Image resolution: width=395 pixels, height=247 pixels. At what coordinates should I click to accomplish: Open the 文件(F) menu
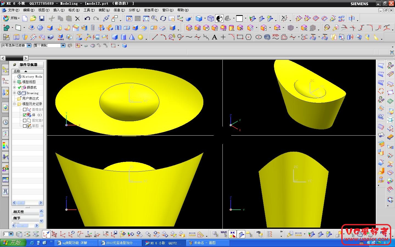(x=13, y=10)
